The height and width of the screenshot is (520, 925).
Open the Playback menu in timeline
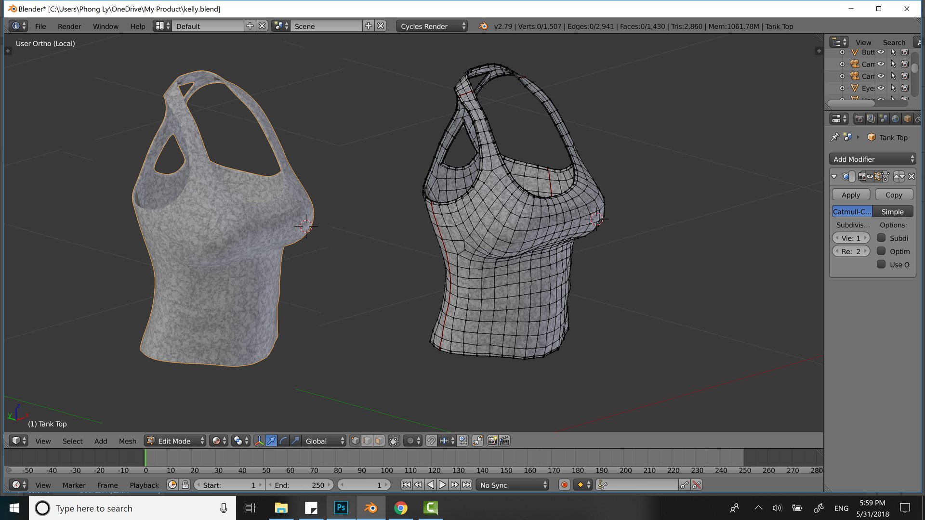144,485
